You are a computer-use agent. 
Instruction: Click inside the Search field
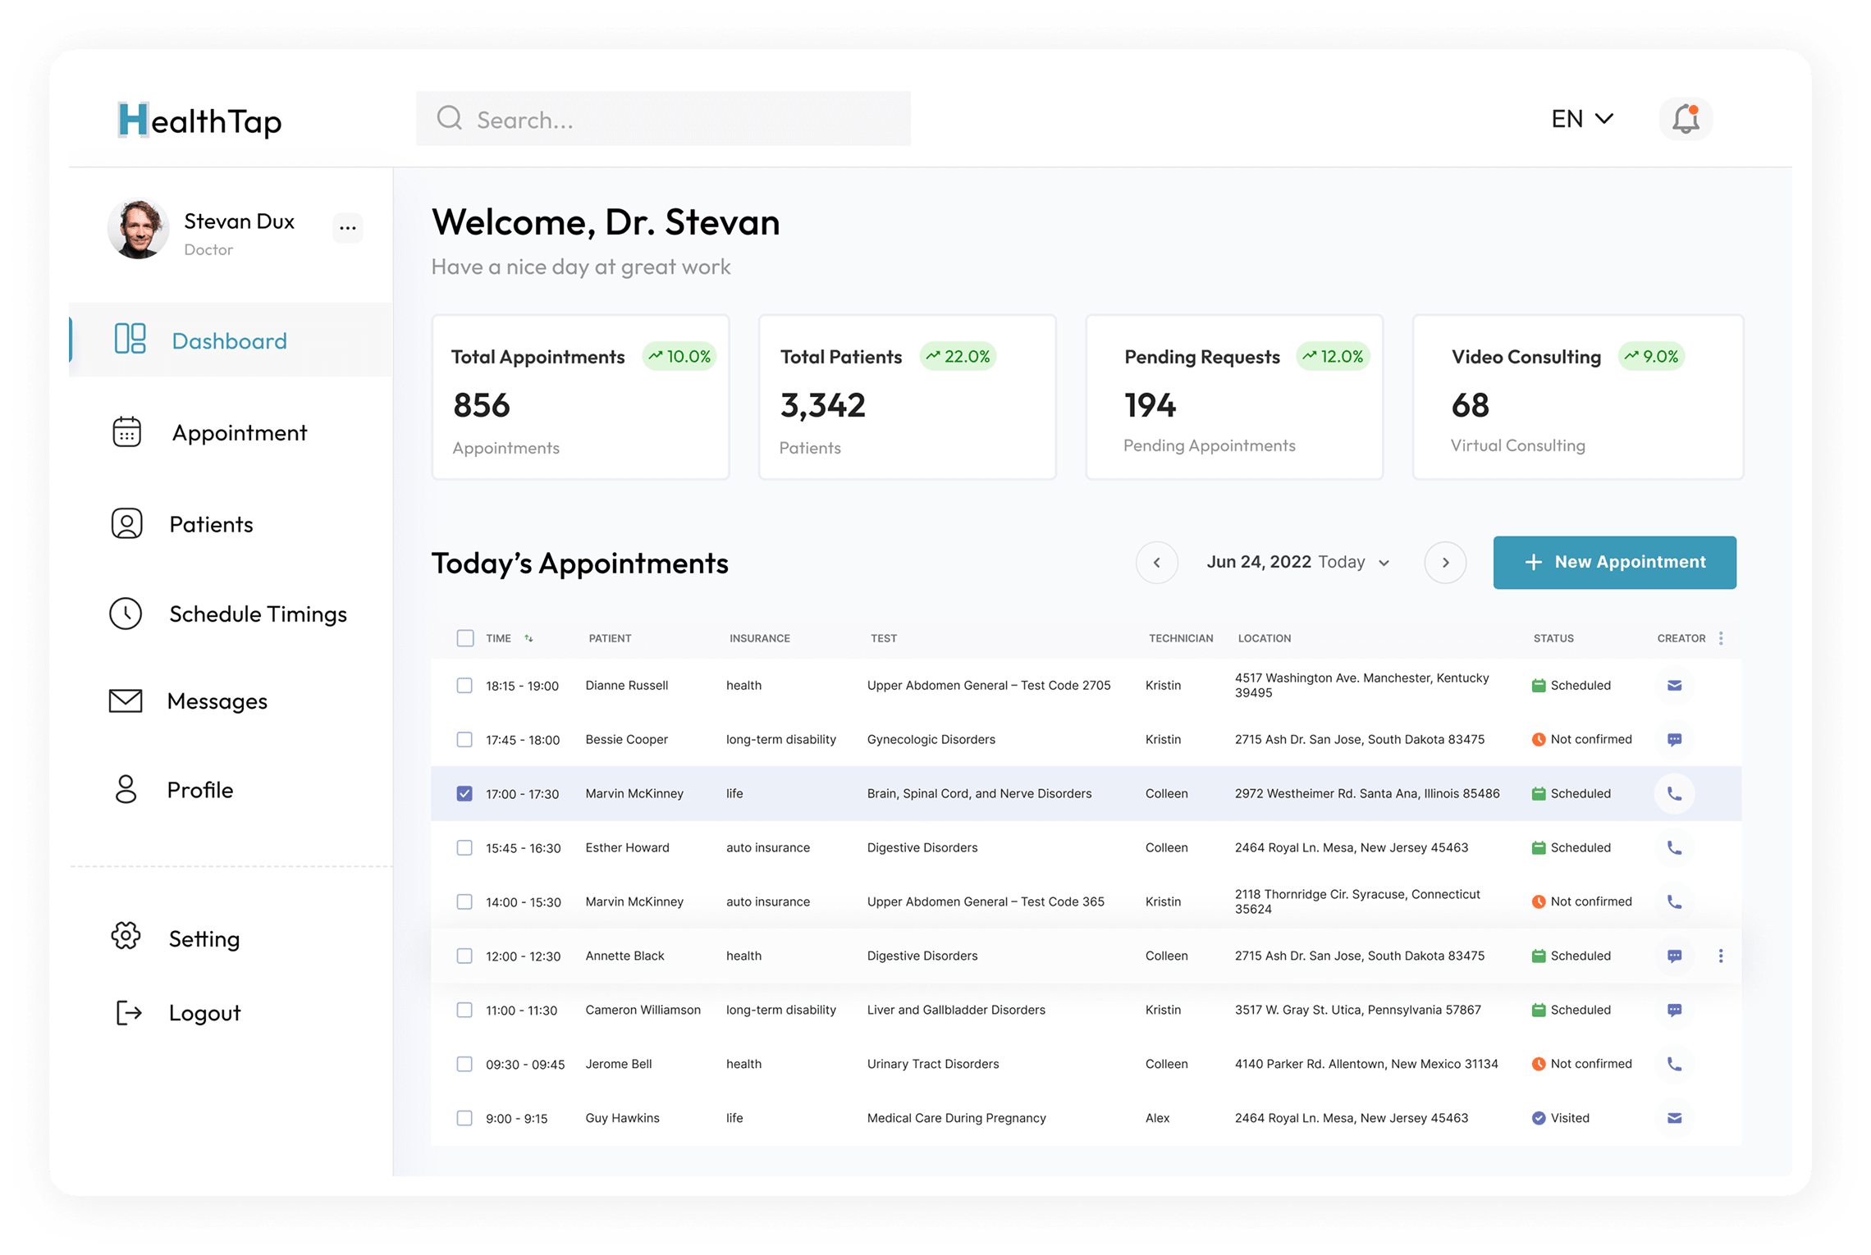point(663,119)
